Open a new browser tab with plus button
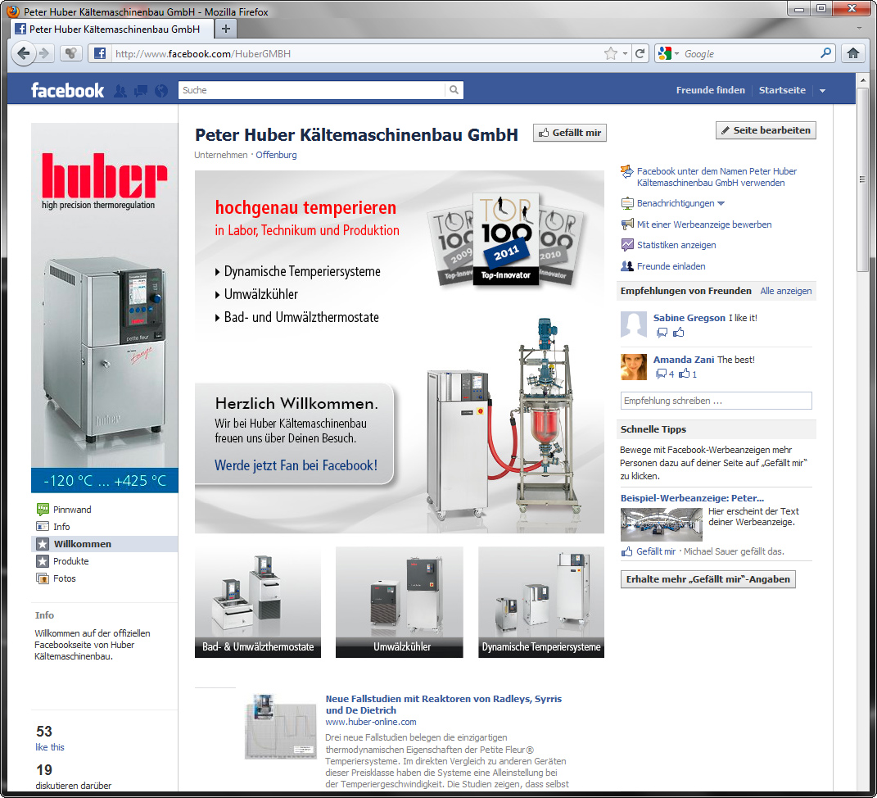 click(225, 29)
